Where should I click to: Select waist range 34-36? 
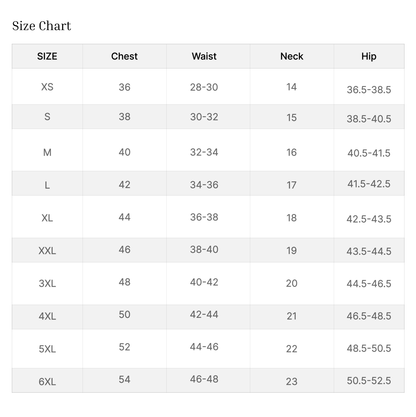204,185
